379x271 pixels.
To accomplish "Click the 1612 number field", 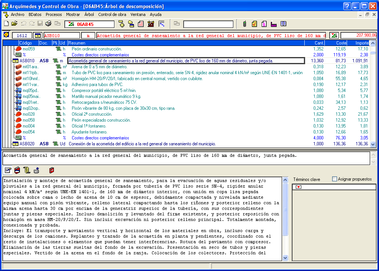I will (22, 36).
